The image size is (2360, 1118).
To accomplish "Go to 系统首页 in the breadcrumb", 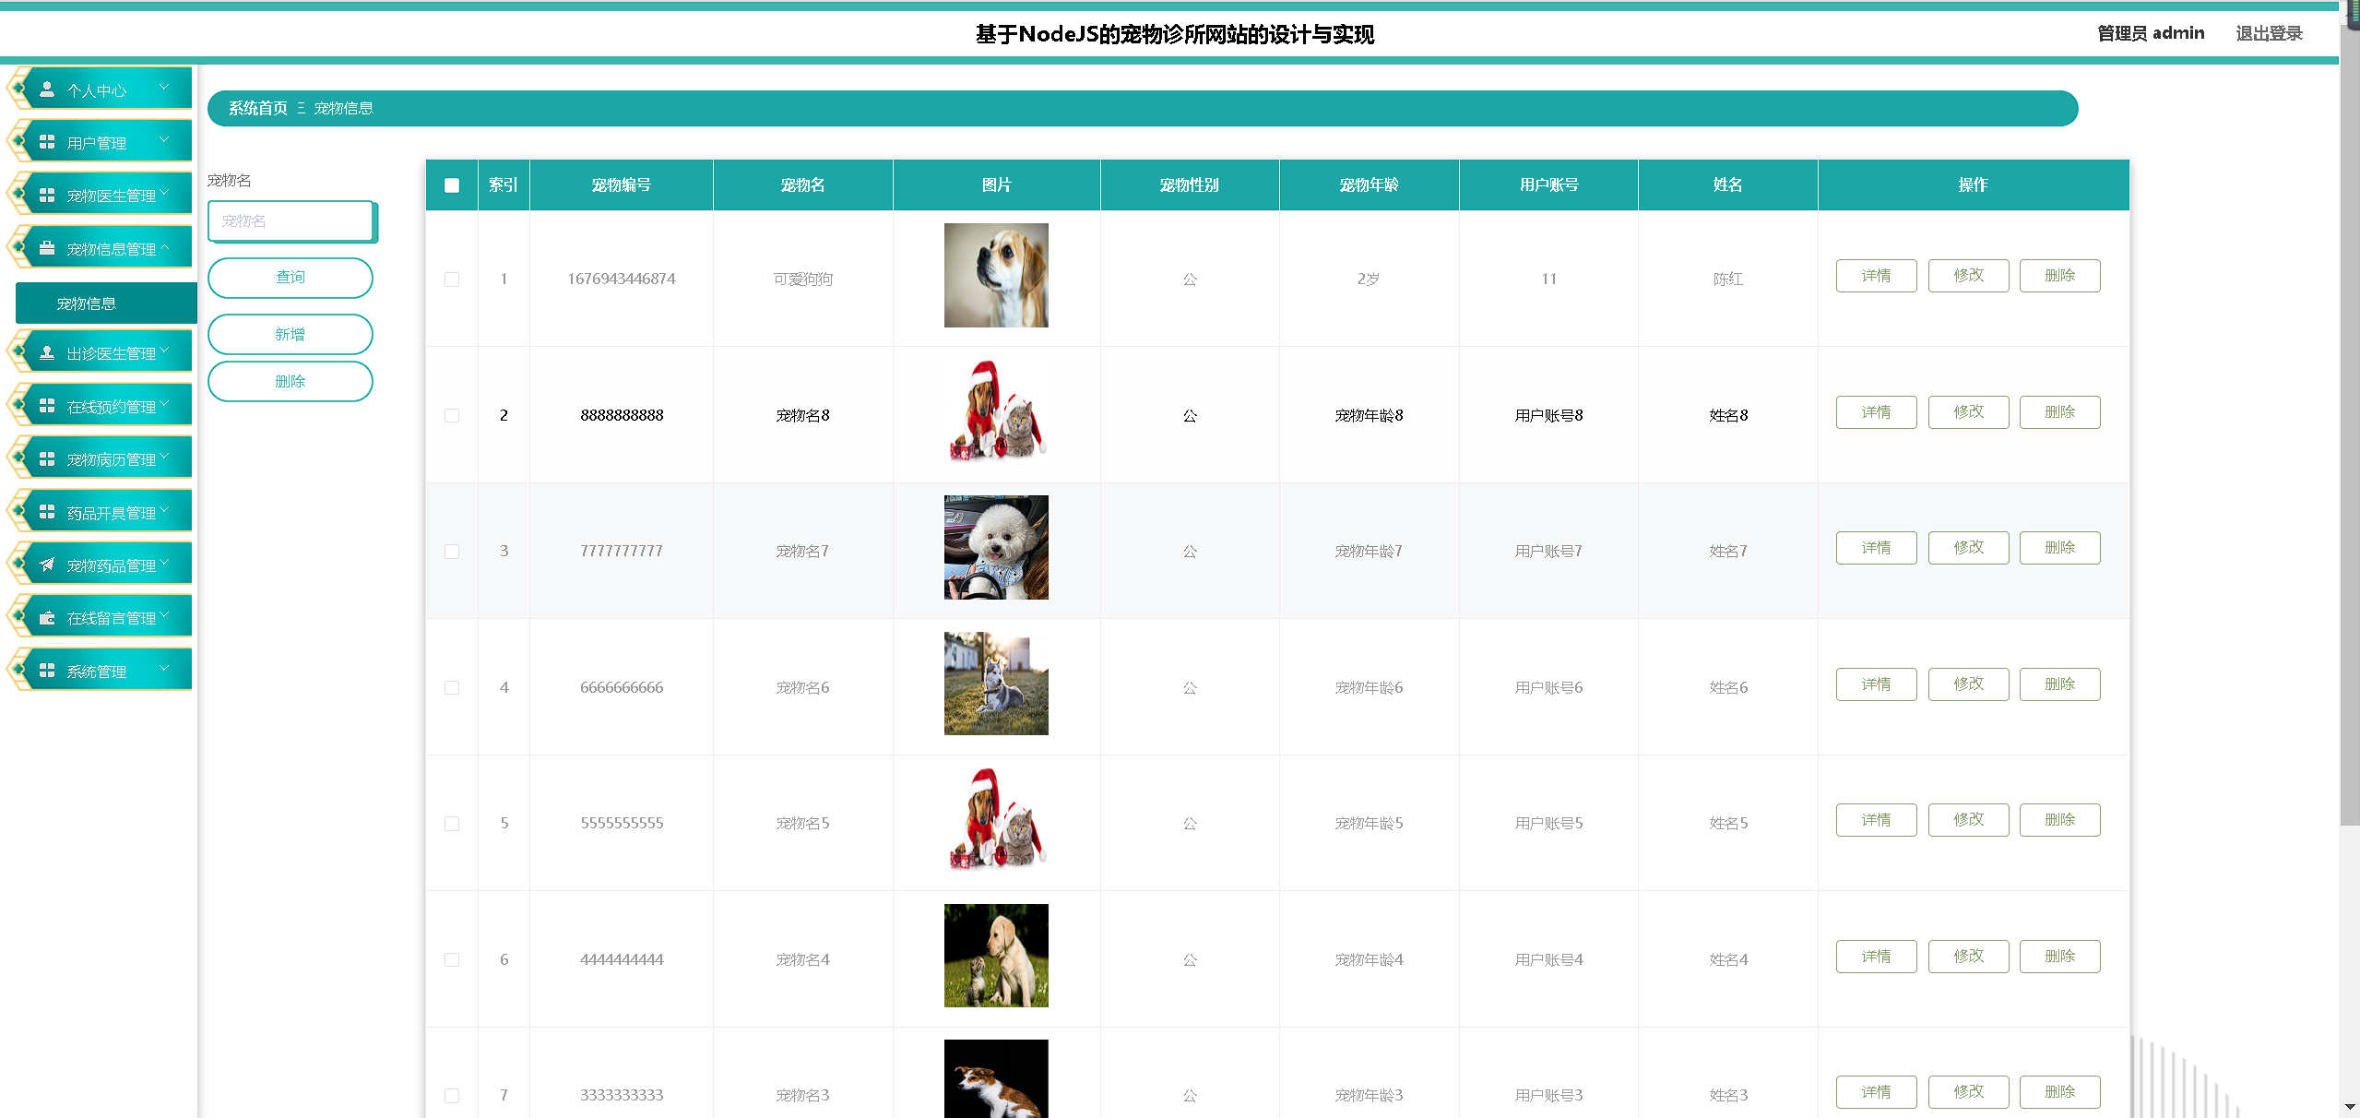I will pyautogui.click(x=258, y=108).
